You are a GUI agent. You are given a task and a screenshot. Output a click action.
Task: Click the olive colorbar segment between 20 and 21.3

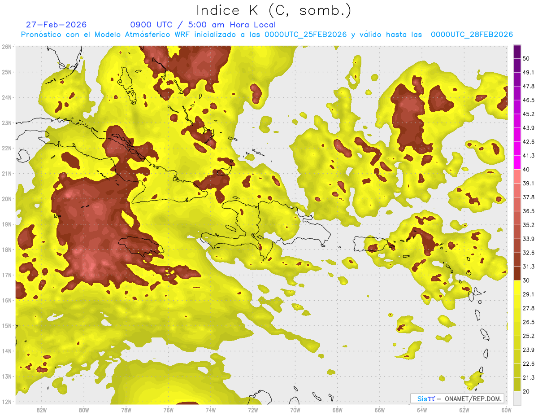(517, 384)
